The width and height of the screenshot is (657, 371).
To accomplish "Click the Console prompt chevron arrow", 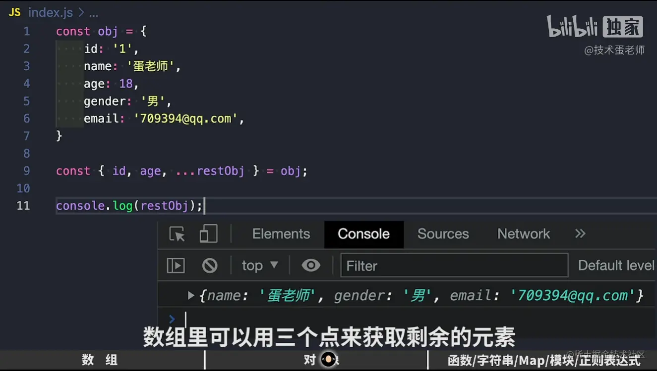I will pos(172,319).
